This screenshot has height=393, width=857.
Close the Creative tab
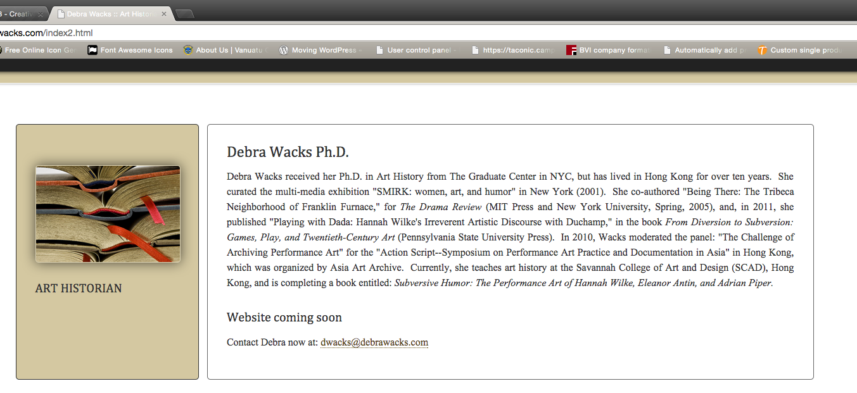pyautogui.click(x=41, y=14)
